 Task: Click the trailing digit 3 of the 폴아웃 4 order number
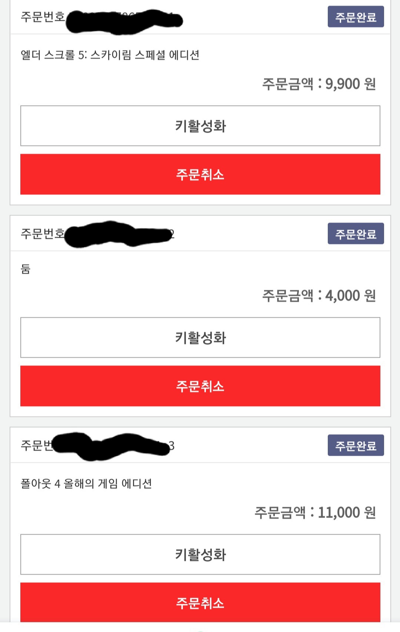tap(171, 446)
